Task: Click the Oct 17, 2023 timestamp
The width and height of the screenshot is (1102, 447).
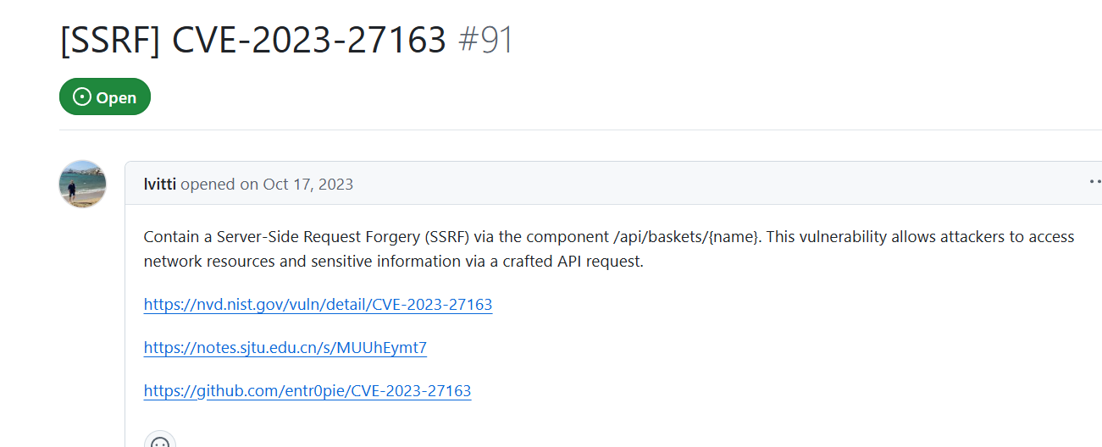Action: [x=307, y=184]
